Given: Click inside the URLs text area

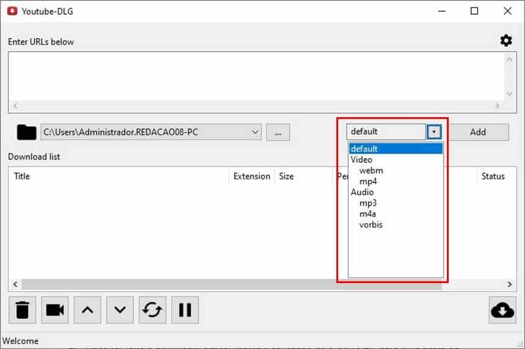Looking at the screenshot, I should (256, 76).
